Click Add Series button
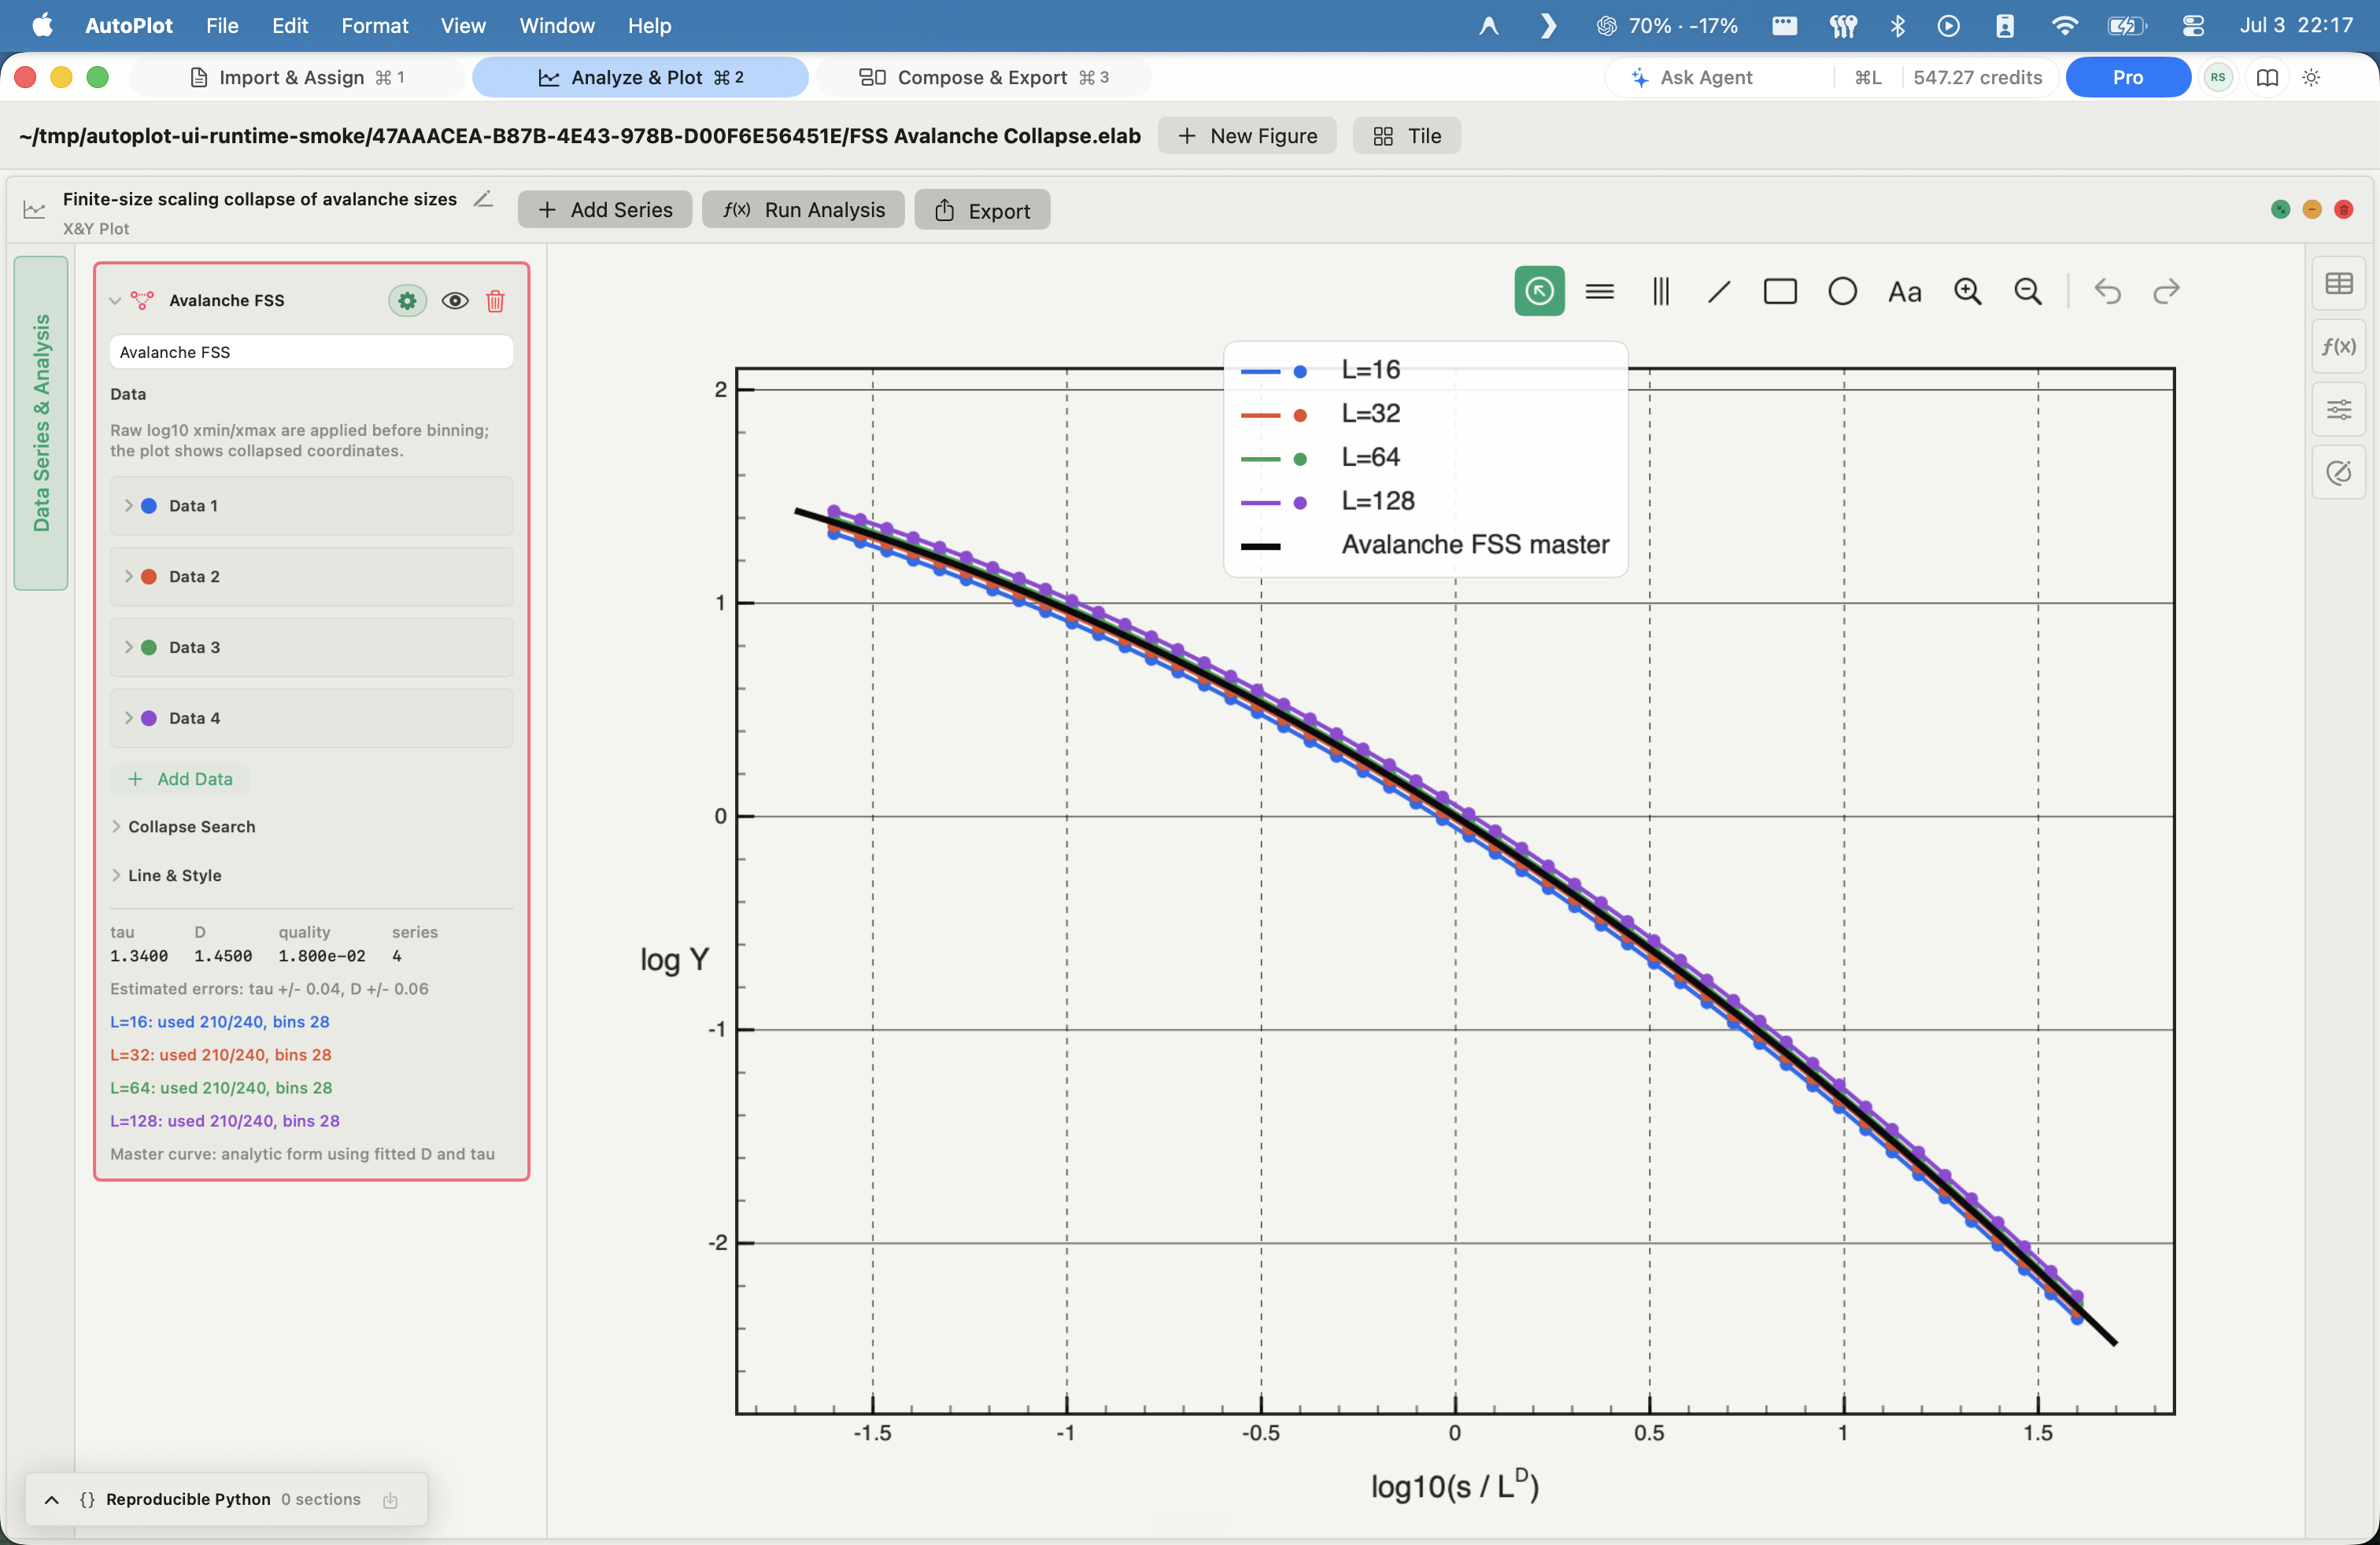Image resolution: width=2380 pixels, height=1545 pixels. [x=604, y=210]
